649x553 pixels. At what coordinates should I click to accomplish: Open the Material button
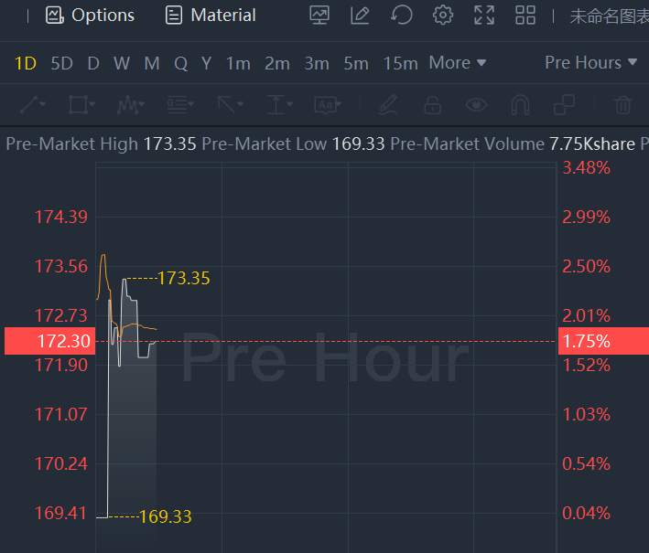pyautogui.click(x=211, y=16)
